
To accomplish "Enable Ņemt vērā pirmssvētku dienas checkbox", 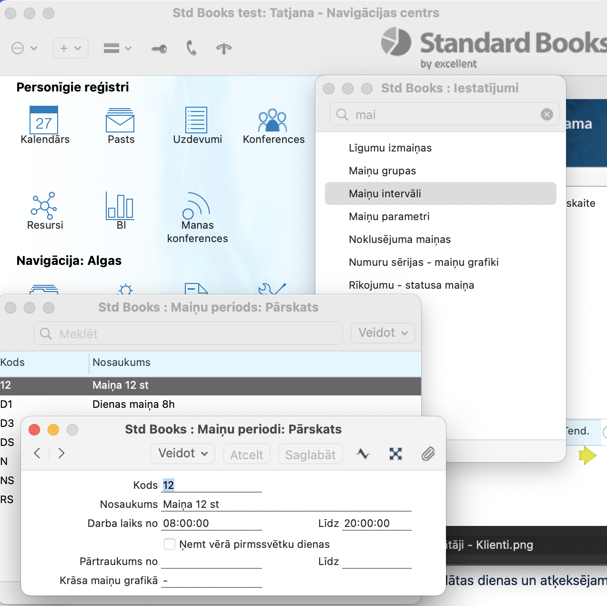I will pos(170,544).
